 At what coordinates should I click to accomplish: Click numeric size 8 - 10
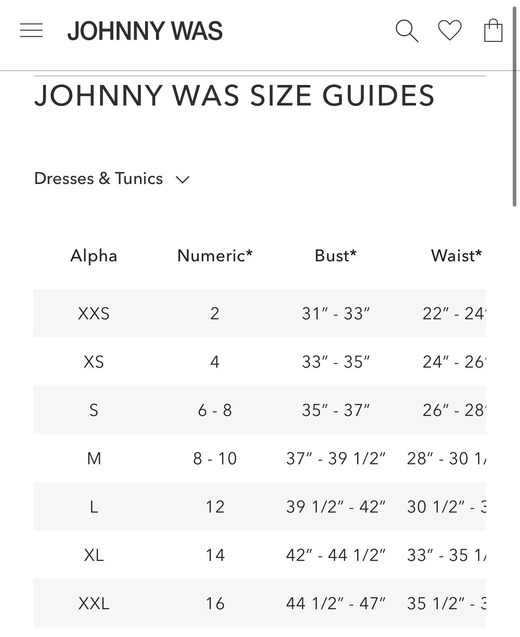[215, 459]
